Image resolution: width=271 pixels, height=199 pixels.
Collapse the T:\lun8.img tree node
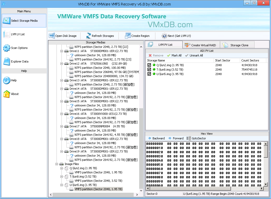click(61, 177)
